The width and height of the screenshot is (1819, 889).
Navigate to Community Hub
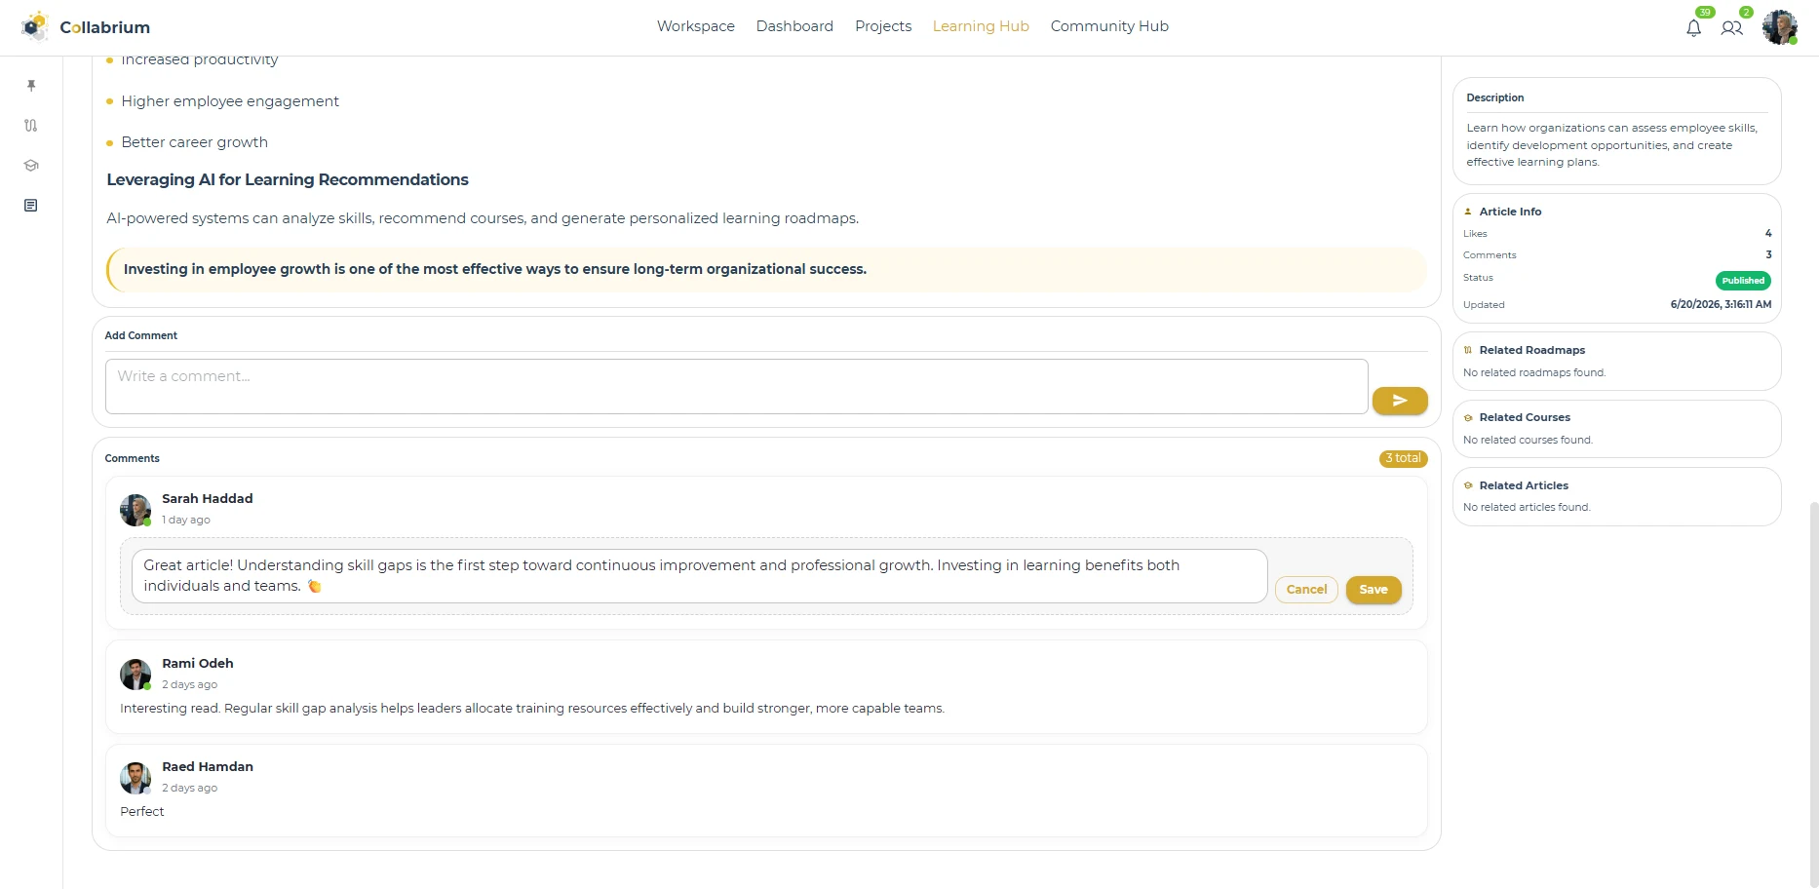pyautogui.click(x=1109, y=26)
